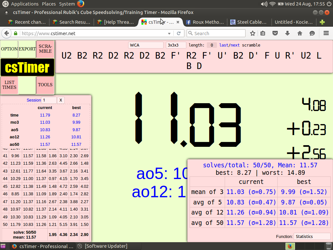
Task: Open the Wi-Fi network indicator
Action: pyautogui.click(x=272, y=4)
